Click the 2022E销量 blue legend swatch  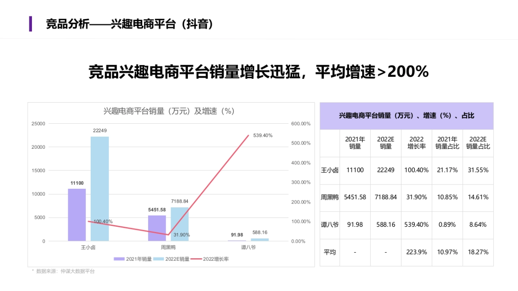point(158,258)
